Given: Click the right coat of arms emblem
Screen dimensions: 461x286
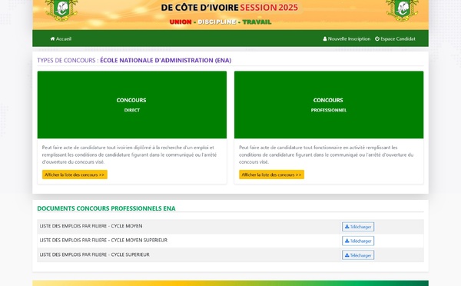Looking at the screenshot, I should (402, 10).
